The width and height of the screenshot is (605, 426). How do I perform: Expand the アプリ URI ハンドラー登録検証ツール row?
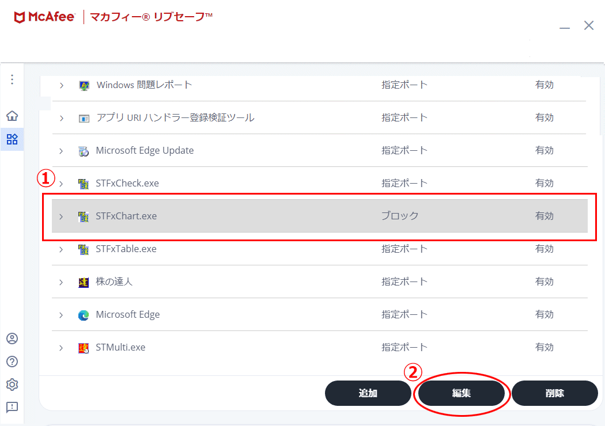tap(61, 118)
